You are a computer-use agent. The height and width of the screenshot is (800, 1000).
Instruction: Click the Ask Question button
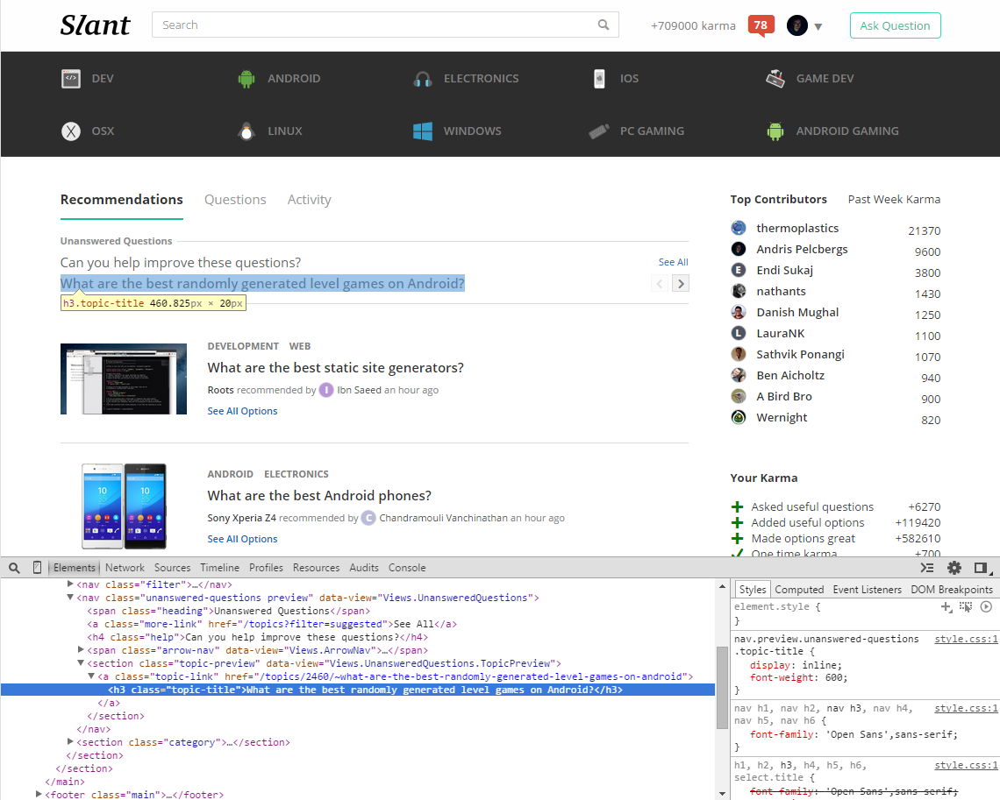895,25
